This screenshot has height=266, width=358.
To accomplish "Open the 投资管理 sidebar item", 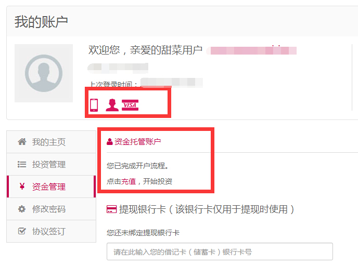I will point(52,164).
